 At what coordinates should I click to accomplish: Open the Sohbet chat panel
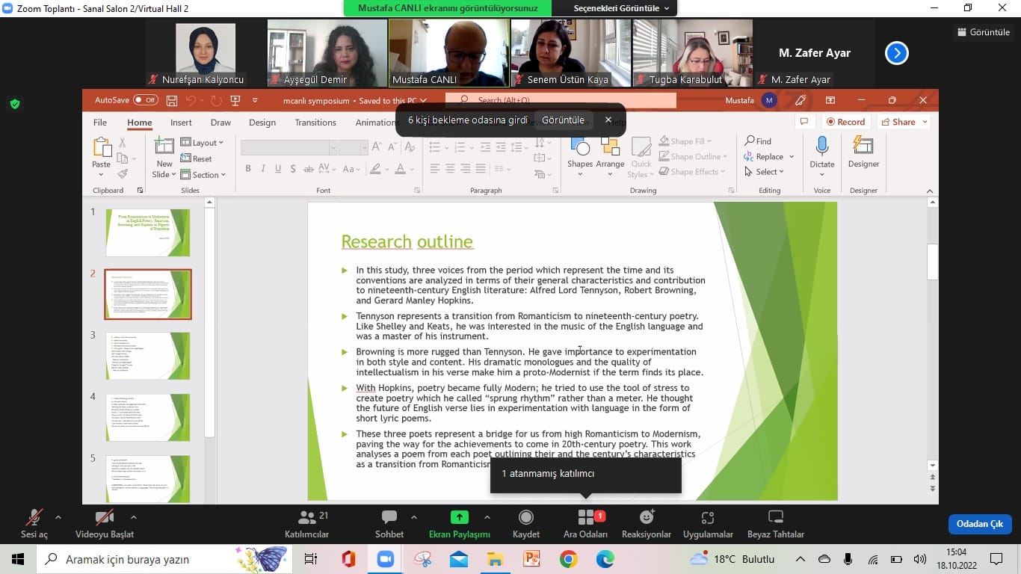389,524
